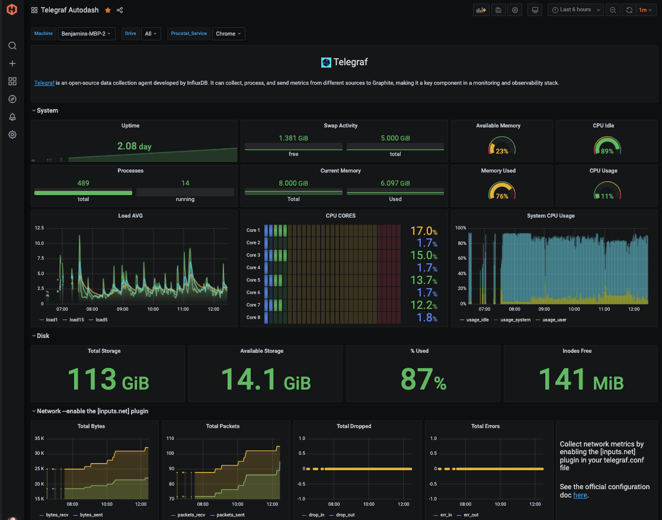Click the Available Storage 14.1 GiB value
Image resolution: width=662 pixels, height=520 pixels.
coord(266,379)
